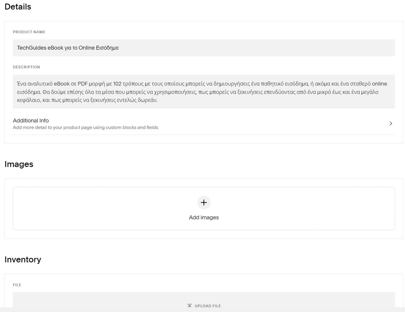
Task: Click the FILE upload region under Inventory
Action: coord(204,301)
